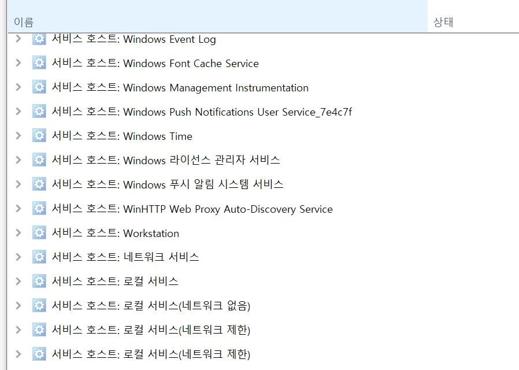Select text '서비스 호스트: Windows Time'

click(x=122, y=136)
